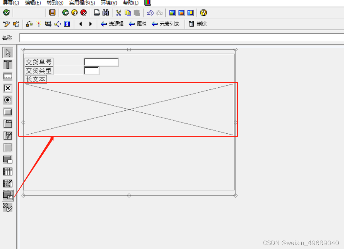Select the 交货单号 input field on the canvas
The width and height of the screenshot is (344, 249).
(x=101, y=62)
